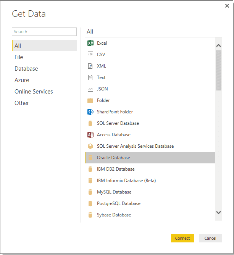Image resolution: width=234 pixels, height=255 pixels.
Task: Click the scroll down arrow
Action: pyautogui.click(x=218, y=212)
